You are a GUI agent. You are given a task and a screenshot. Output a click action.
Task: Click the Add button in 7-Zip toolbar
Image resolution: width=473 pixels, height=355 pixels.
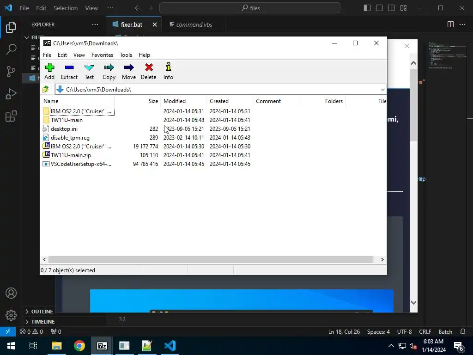click(x=49, y=71)
